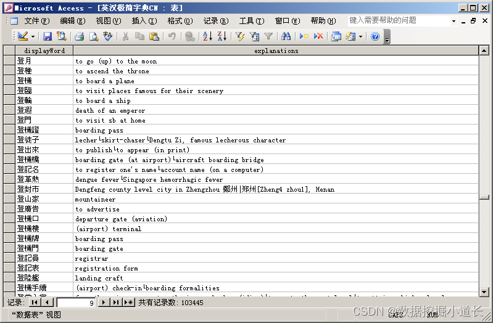Click the help question input box
This screenshot has height=323, width=493.
coord(399,21)
